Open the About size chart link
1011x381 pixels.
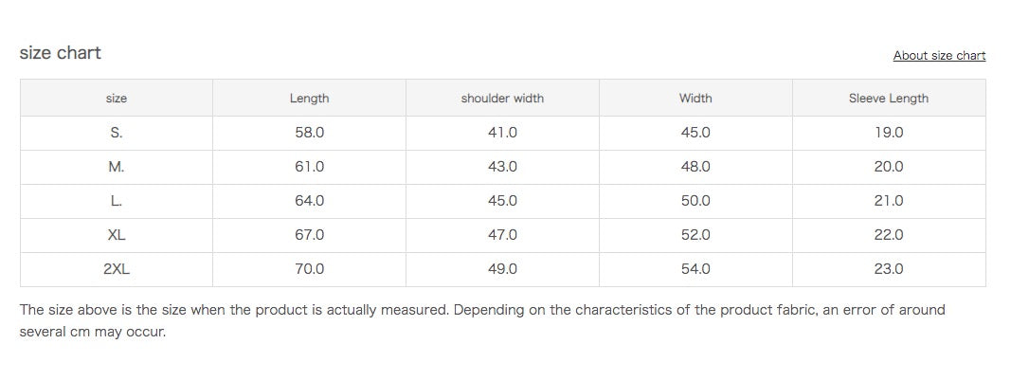click(939, 56)
